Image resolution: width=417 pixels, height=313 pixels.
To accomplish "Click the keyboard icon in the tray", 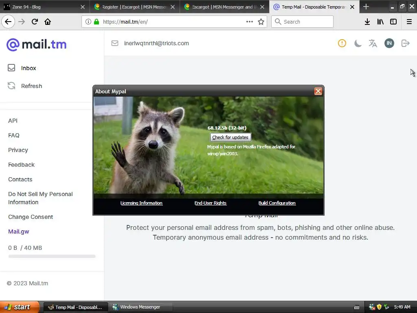I will 357,307.
